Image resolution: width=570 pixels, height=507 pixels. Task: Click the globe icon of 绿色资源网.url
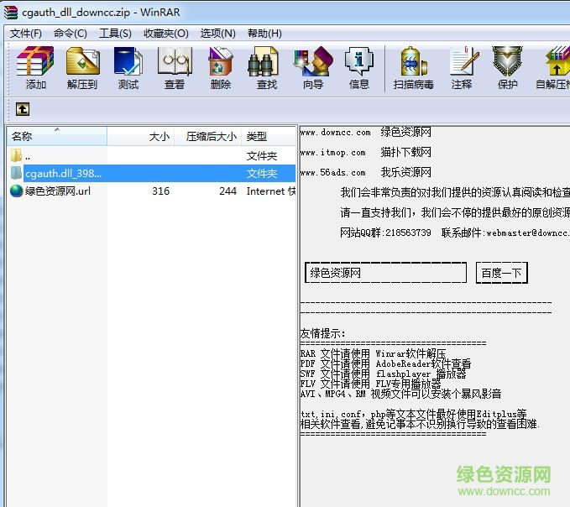click(x=16, y=191)
